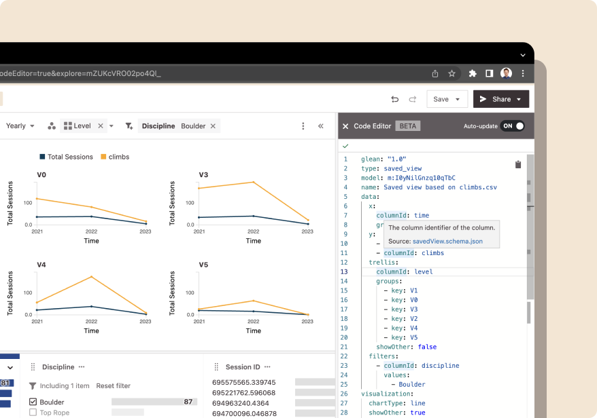Viewport: 597px width, 418px height.
Task: Collapse the panel with double chevron
Action: (320, 126)
